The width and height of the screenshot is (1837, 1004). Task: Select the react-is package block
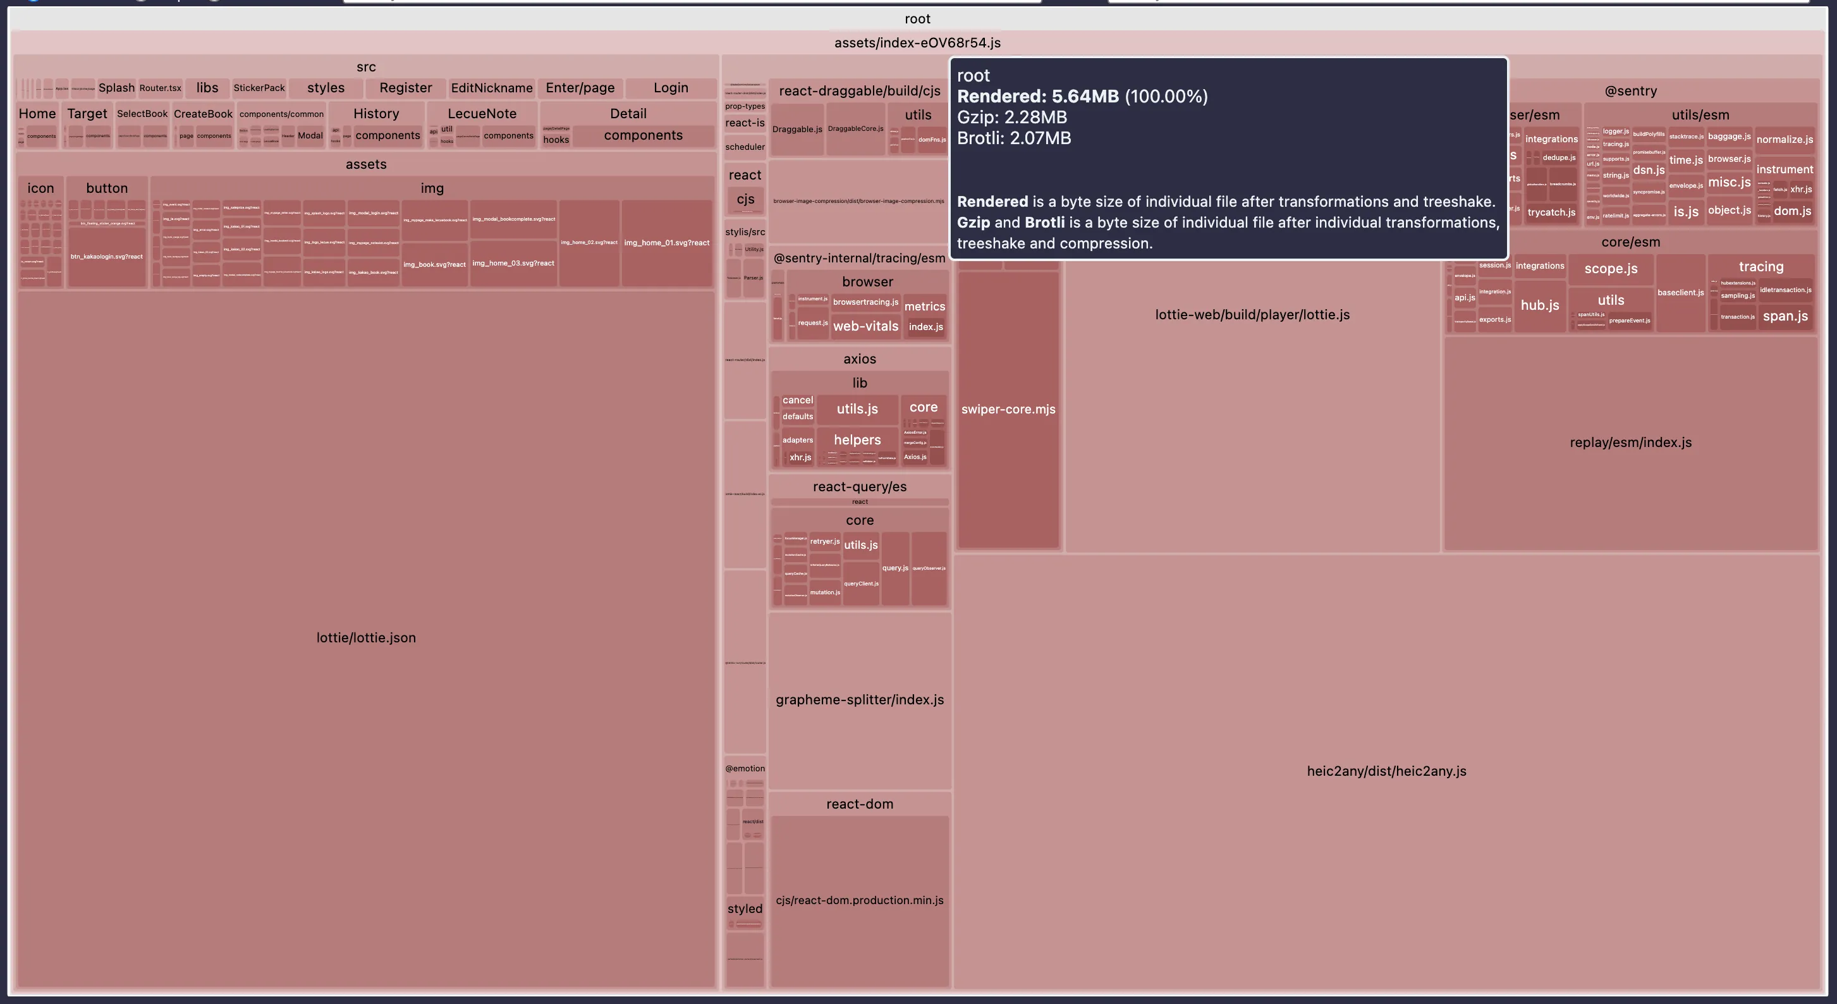pos(745,123)
